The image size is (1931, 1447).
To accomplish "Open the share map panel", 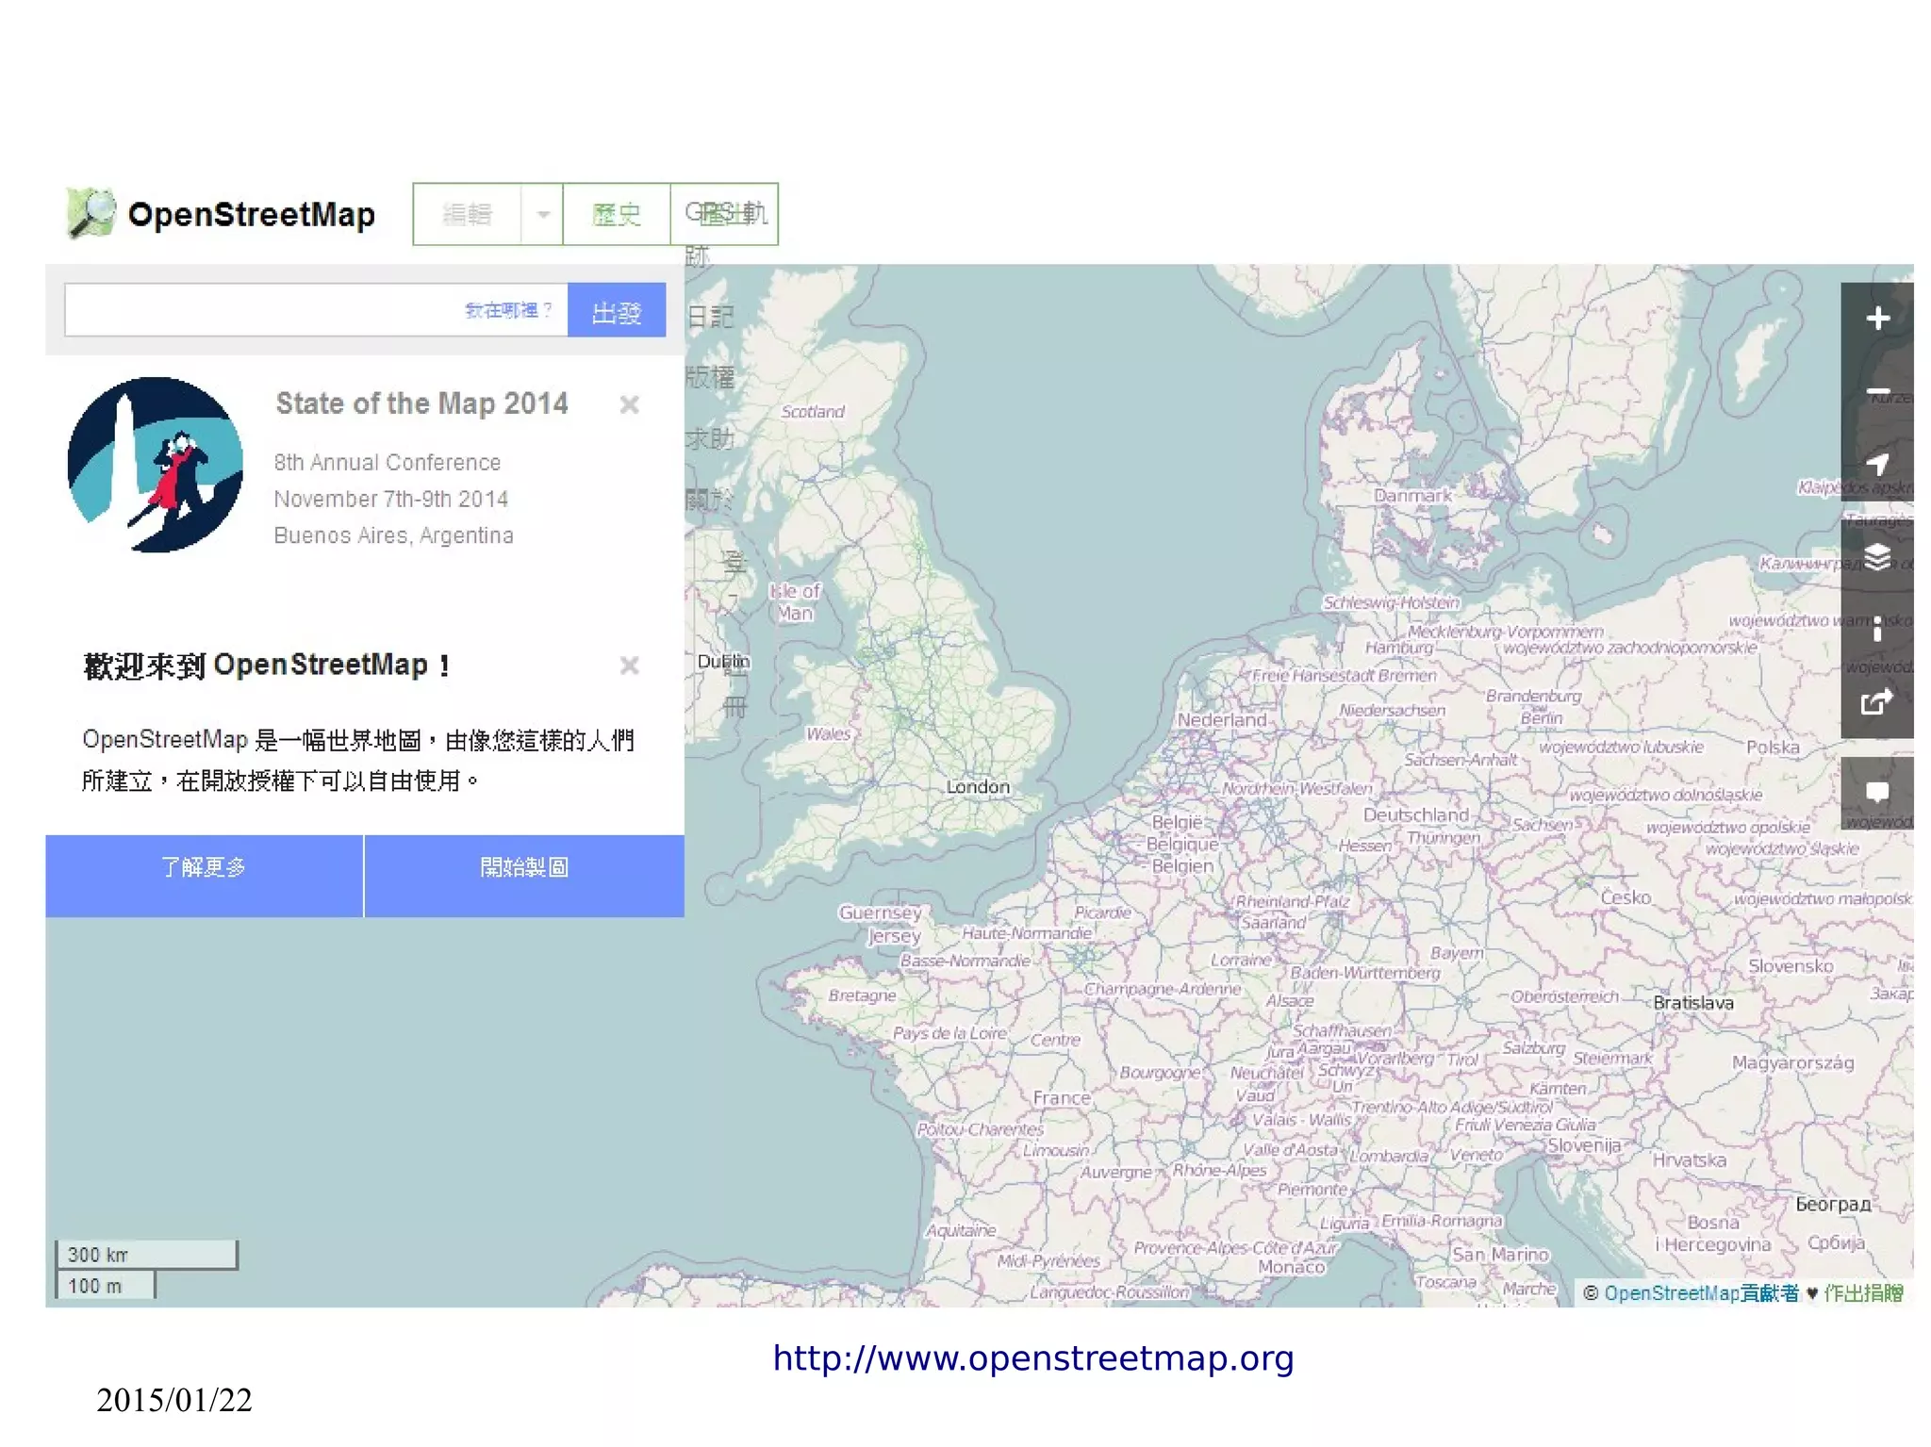I will 1876,701.
